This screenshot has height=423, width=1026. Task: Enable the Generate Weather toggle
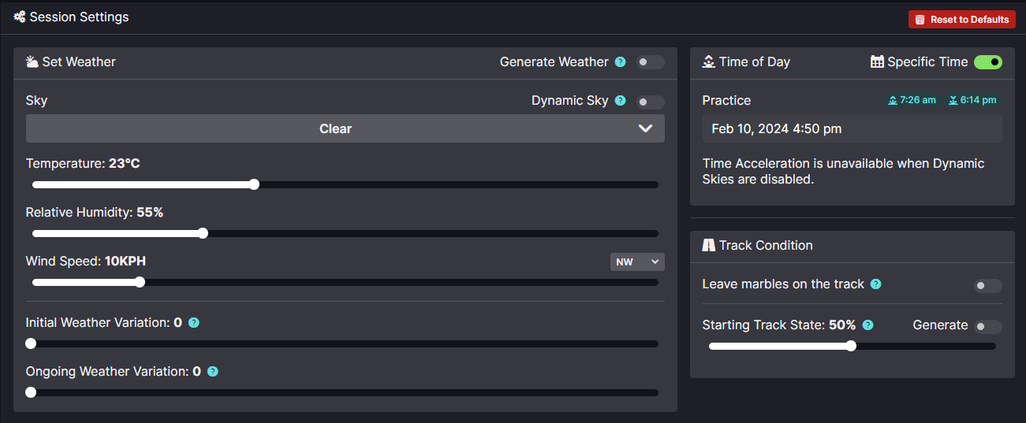pos(651,62)
